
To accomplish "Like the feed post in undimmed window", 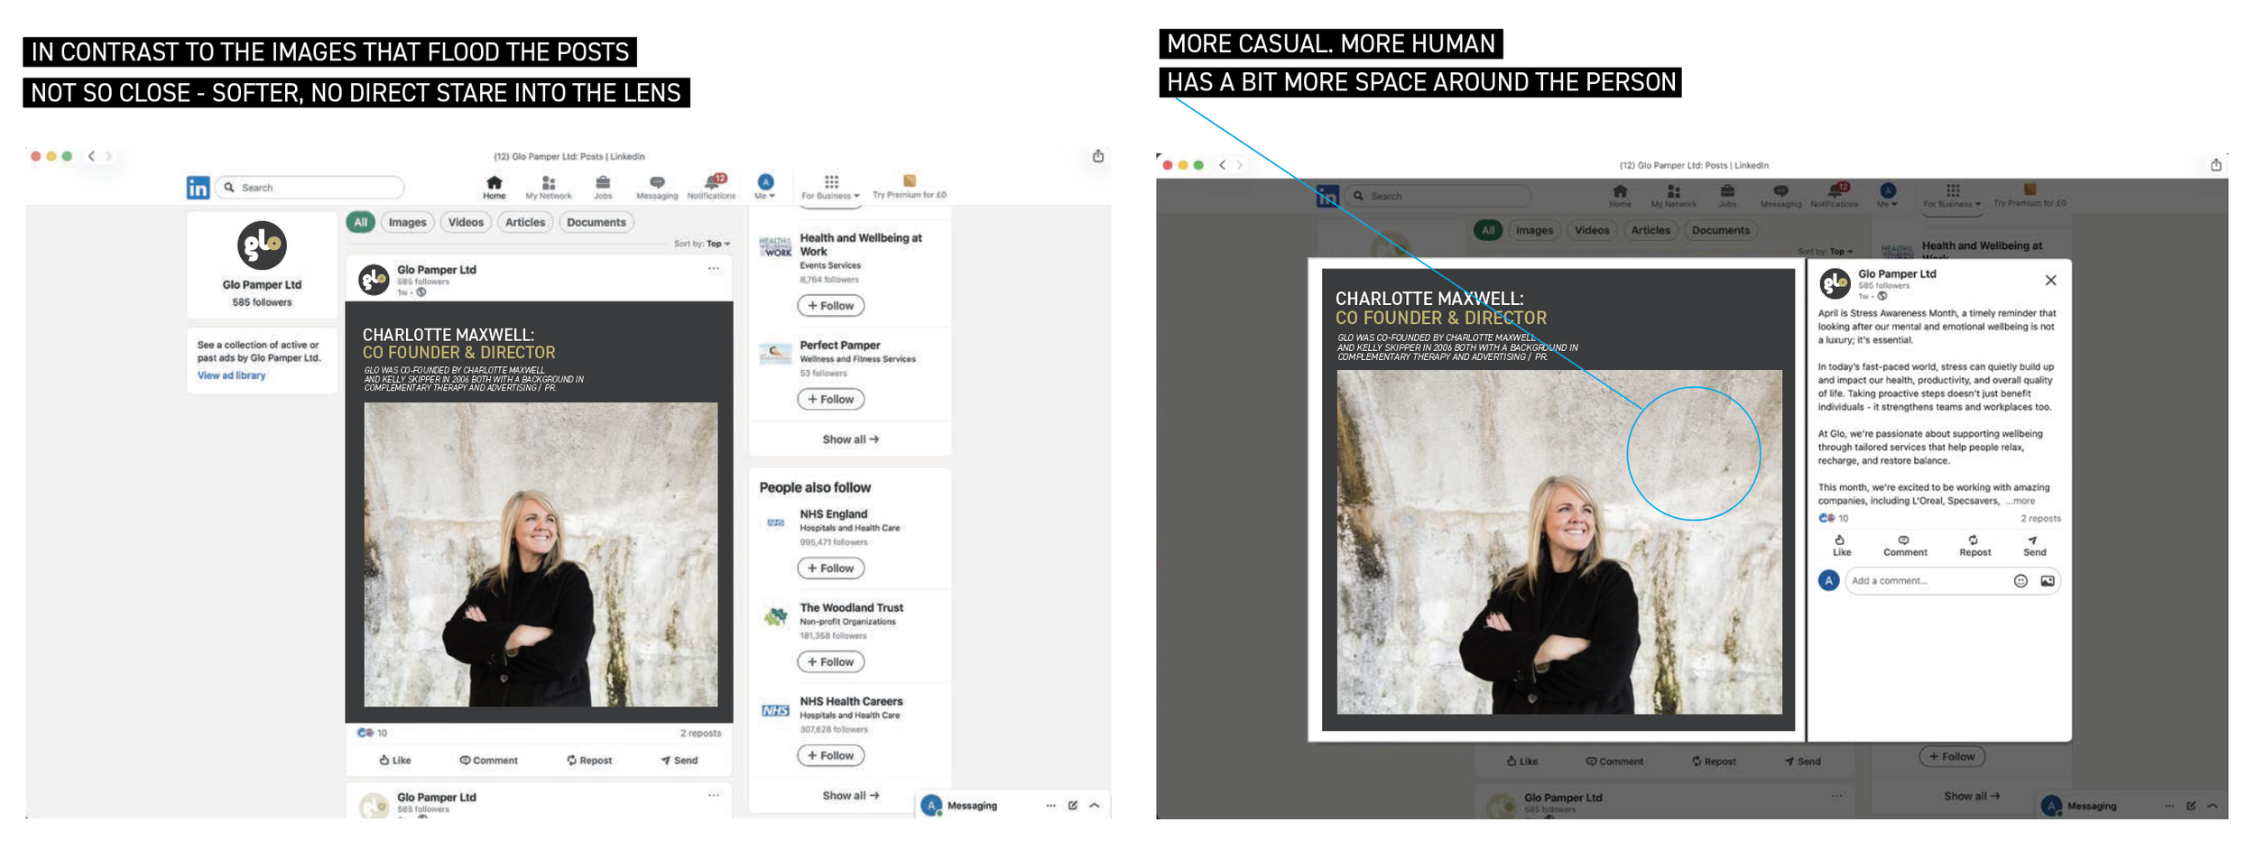I will point(395,761).
